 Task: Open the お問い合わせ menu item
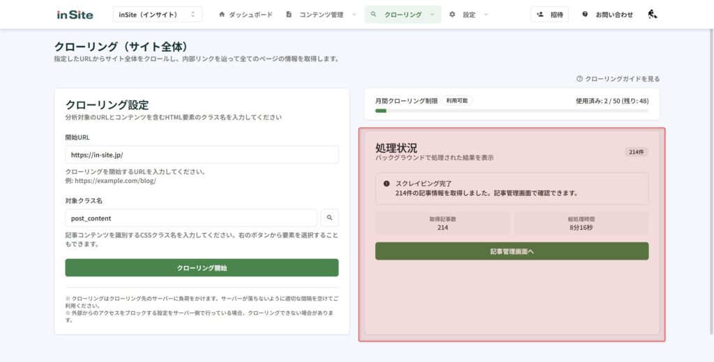(614, 14)
